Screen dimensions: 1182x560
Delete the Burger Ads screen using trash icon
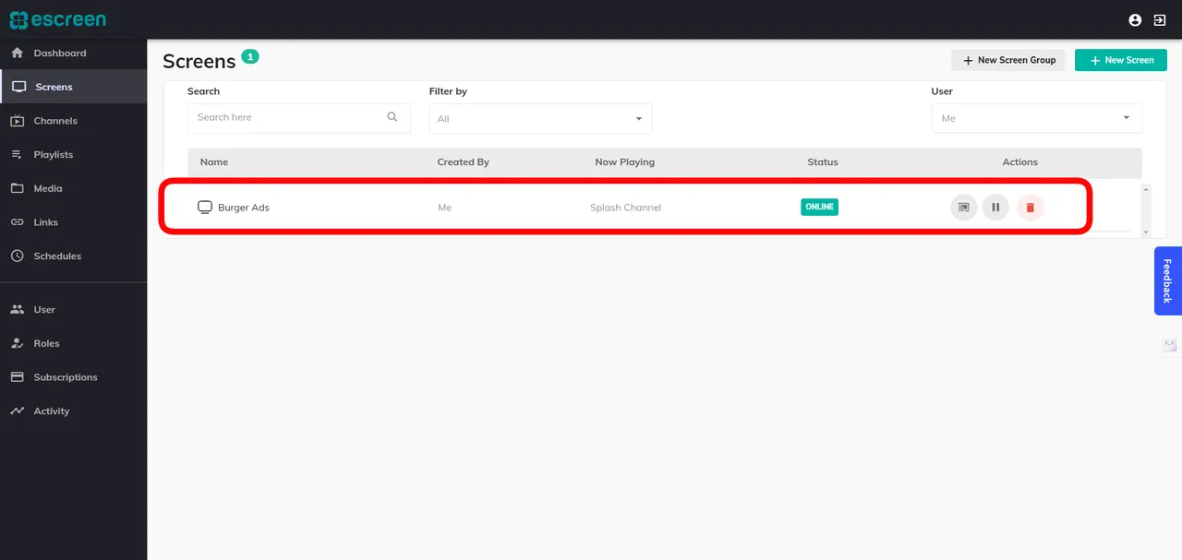click(1030, 207)
